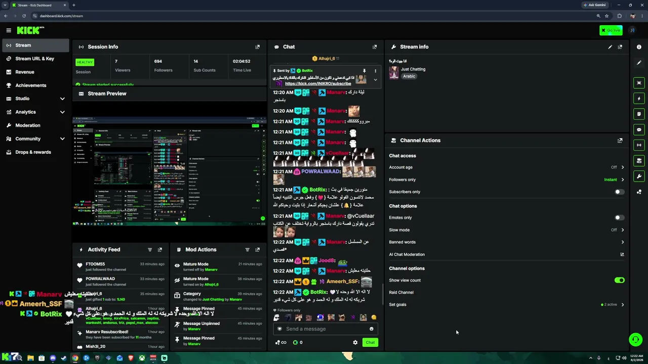Click the Category changed mod action entry
The image size is (648, 364).
(x=219, y=297)
